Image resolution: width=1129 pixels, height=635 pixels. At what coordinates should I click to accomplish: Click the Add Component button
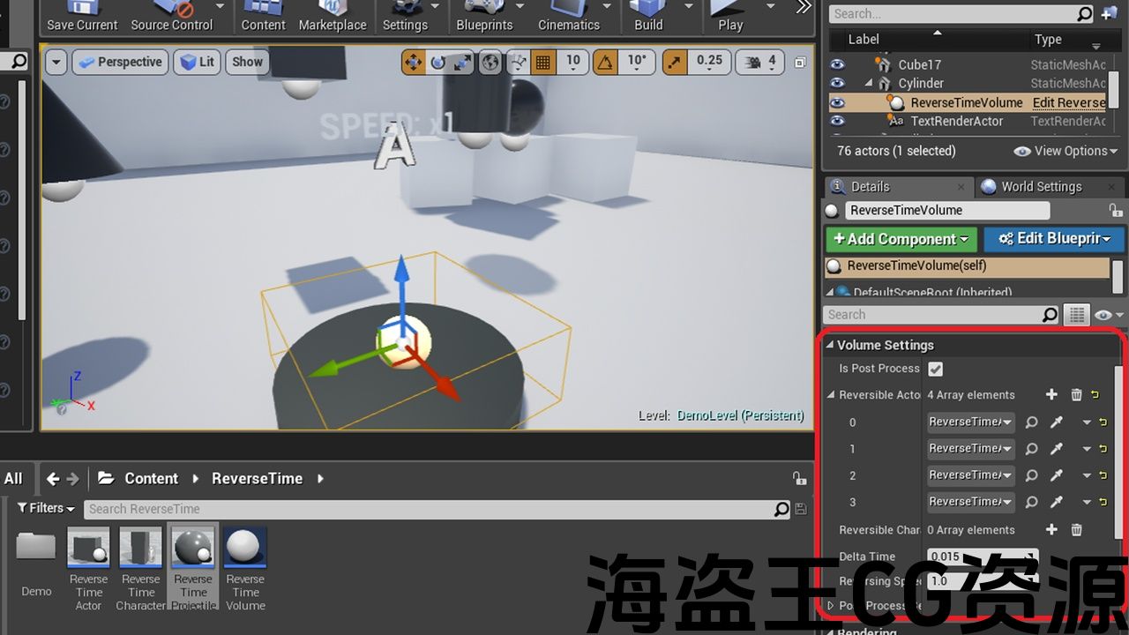[x=901, y=239]
